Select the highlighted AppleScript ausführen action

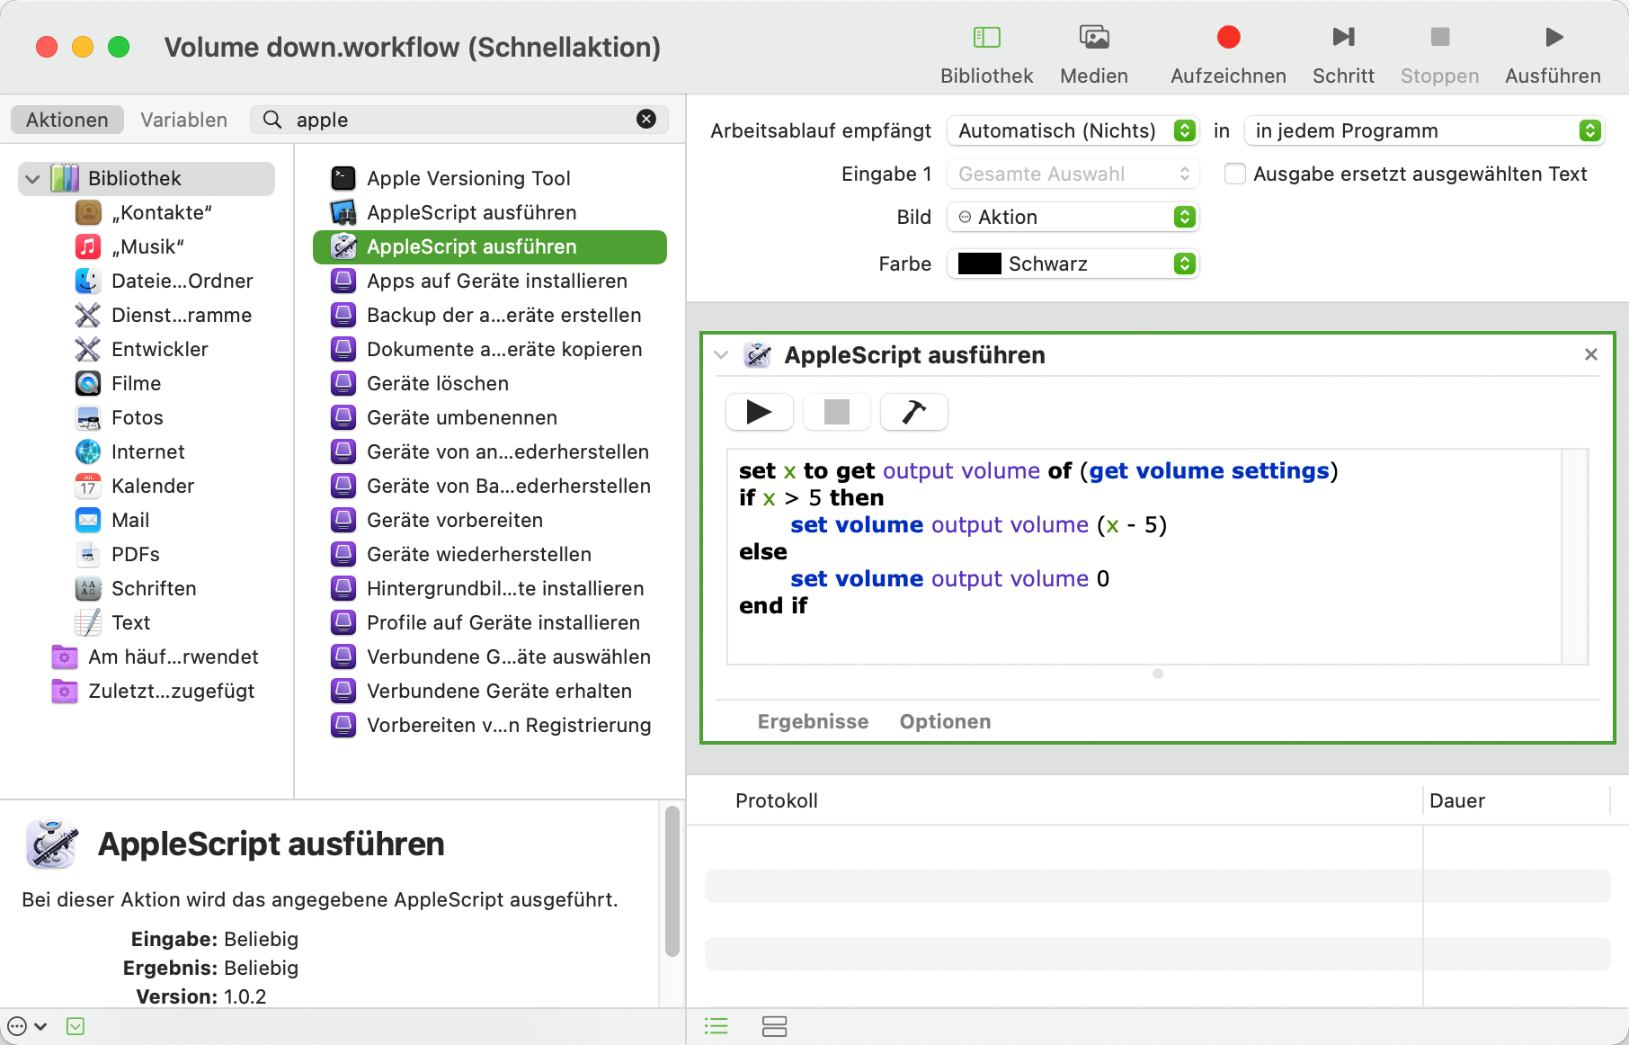click(490, 247)
